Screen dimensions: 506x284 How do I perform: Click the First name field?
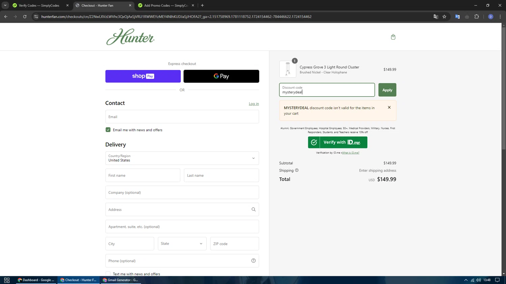point(143,175)
